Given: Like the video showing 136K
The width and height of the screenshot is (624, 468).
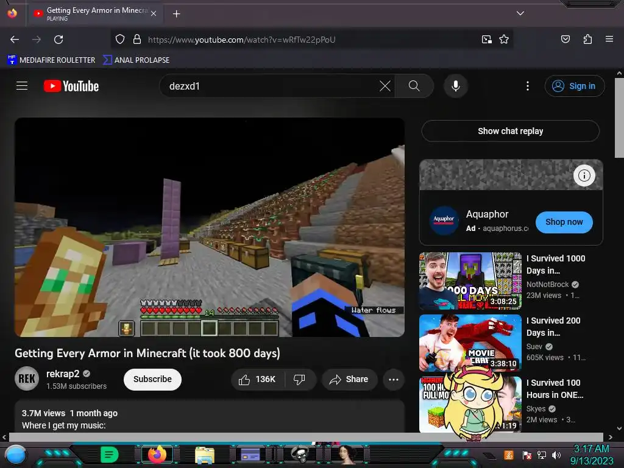Looking at the screenshot, I should (x=258, y=379).
